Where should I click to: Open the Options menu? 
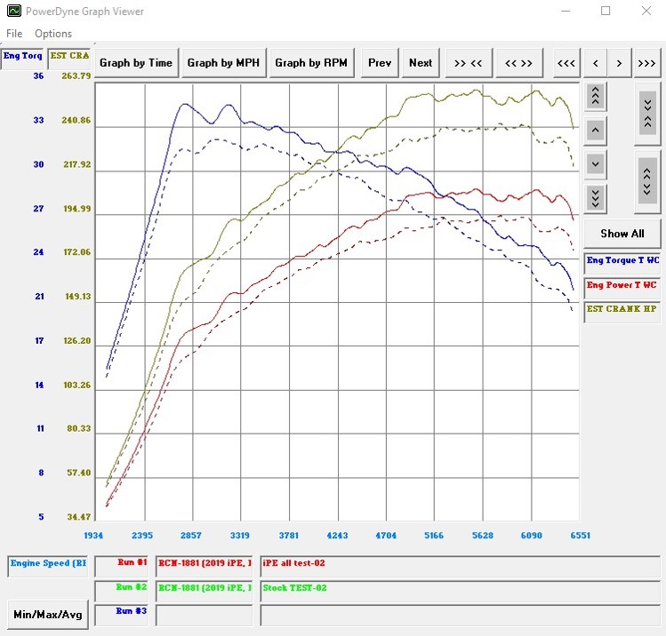(53, 34)
